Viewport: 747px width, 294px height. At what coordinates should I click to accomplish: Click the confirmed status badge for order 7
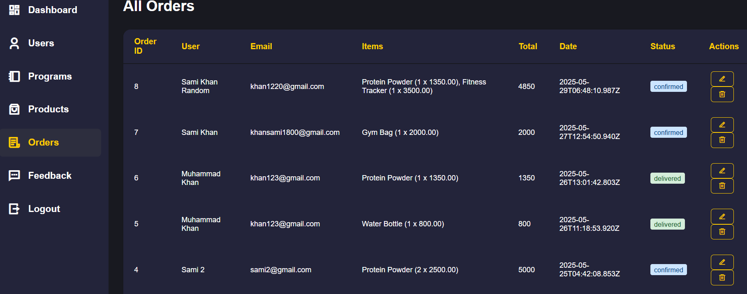pos(668,132)
